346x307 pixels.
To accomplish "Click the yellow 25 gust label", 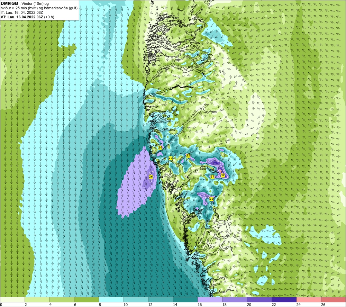I will point(188,155).
